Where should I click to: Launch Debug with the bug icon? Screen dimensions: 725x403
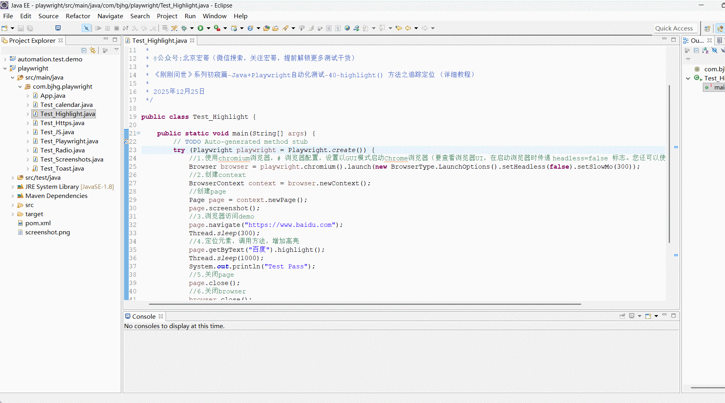(x=184, y=28)
